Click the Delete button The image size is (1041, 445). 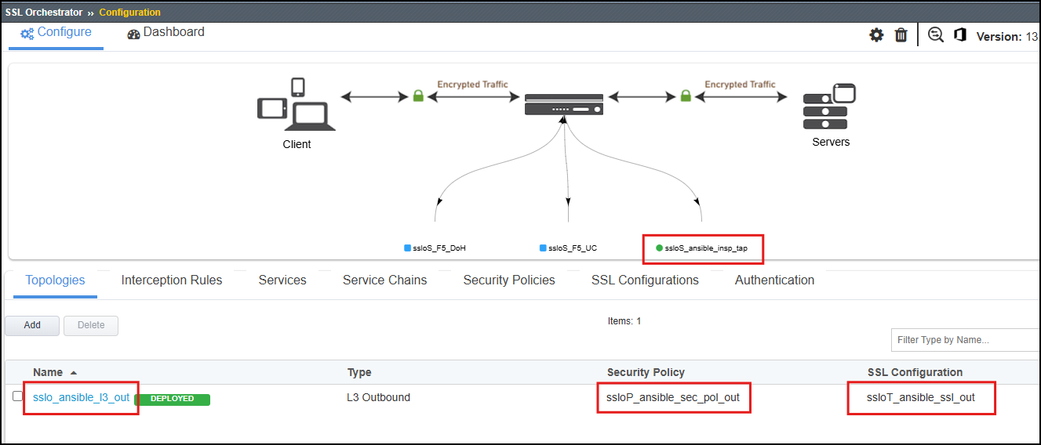click(x=91, y=325)
